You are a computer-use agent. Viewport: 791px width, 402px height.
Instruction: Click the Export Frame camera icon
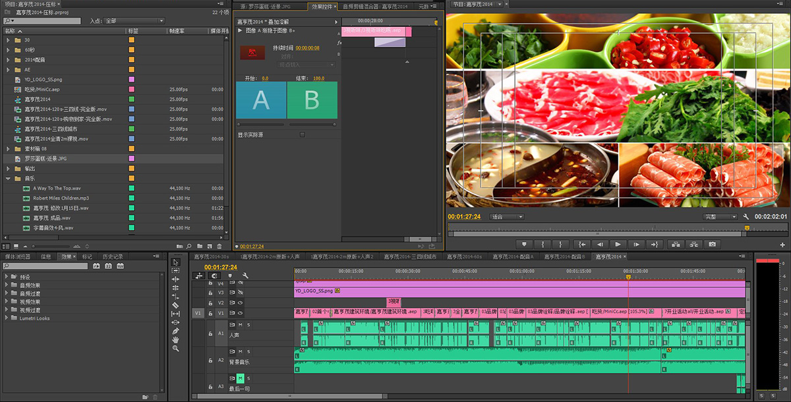[712, 244]
